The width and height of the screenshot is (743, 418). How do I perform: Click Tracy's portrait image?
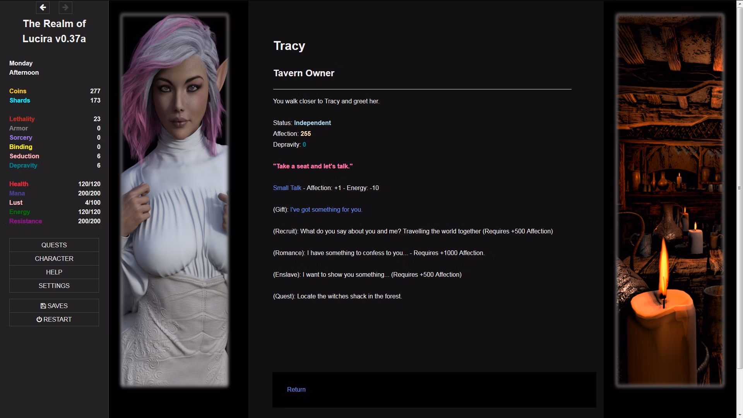click(175, 200)
